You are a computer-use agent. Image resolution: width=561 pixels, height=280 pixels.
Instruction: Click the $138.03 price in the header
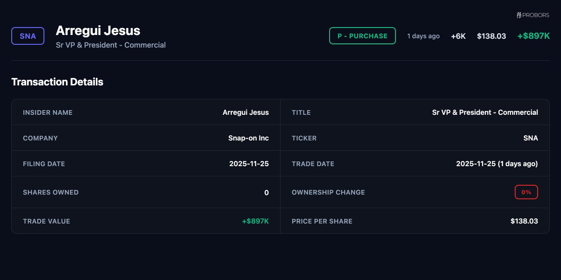click(x=491, y=36)
